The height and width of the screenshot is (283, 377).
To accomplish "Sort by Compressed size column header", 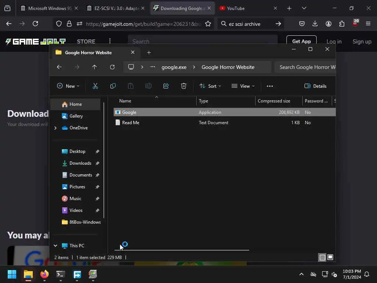I will point(279,101).
